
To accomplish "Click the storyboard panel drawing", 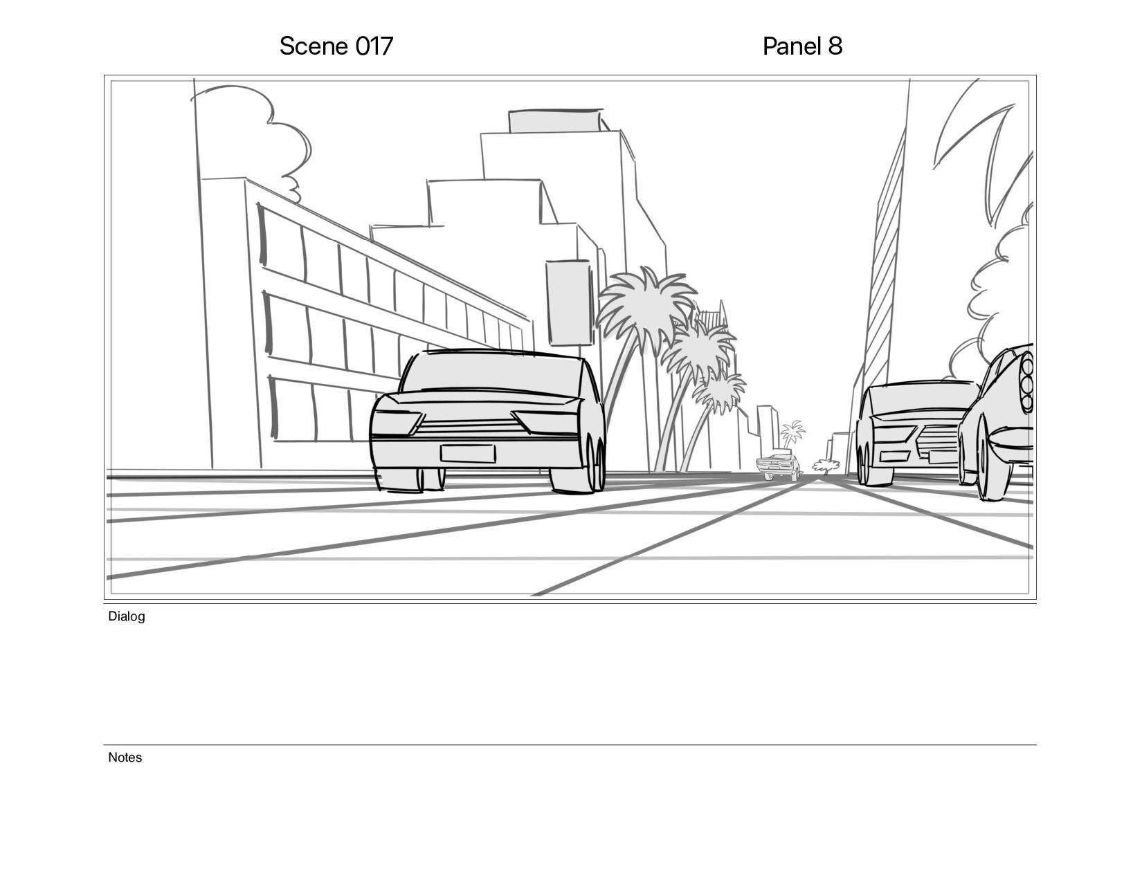I will [570, 338].
